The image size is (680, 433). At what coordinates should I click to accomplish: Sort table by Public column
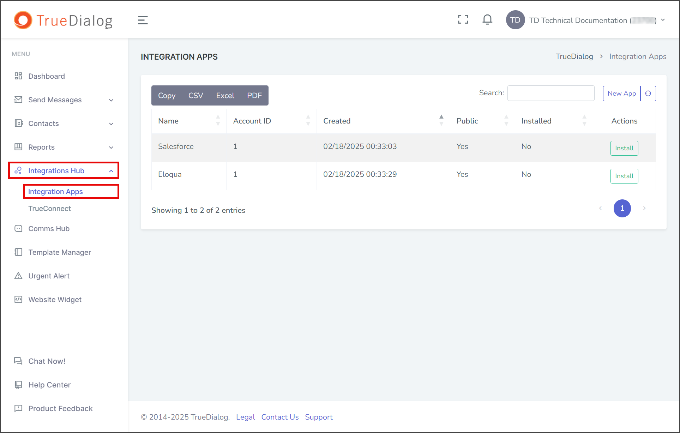(482, 121)
